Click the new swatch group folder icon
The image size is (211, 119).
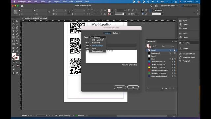pos(166,88)
